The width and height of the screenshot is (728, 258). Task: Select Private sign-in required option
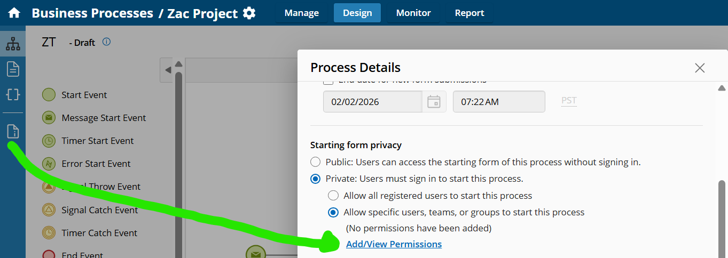316,179
